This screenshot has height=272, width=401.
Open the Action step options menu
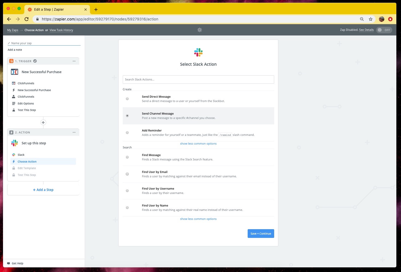pos(74,132)
